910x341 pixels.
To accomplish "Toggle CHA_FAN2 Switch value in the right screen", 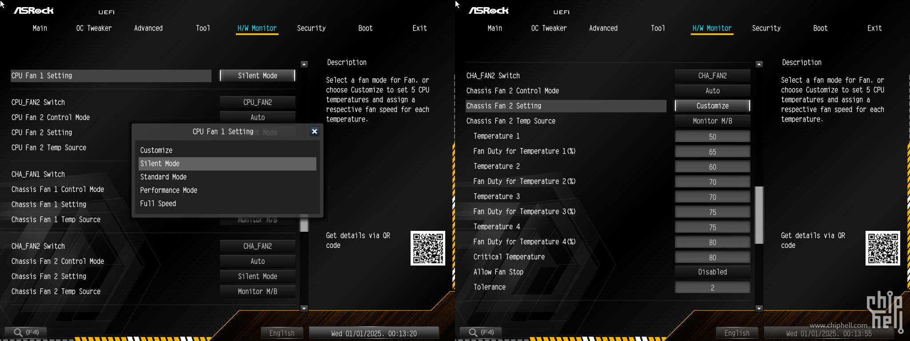I will pos(712,76).
